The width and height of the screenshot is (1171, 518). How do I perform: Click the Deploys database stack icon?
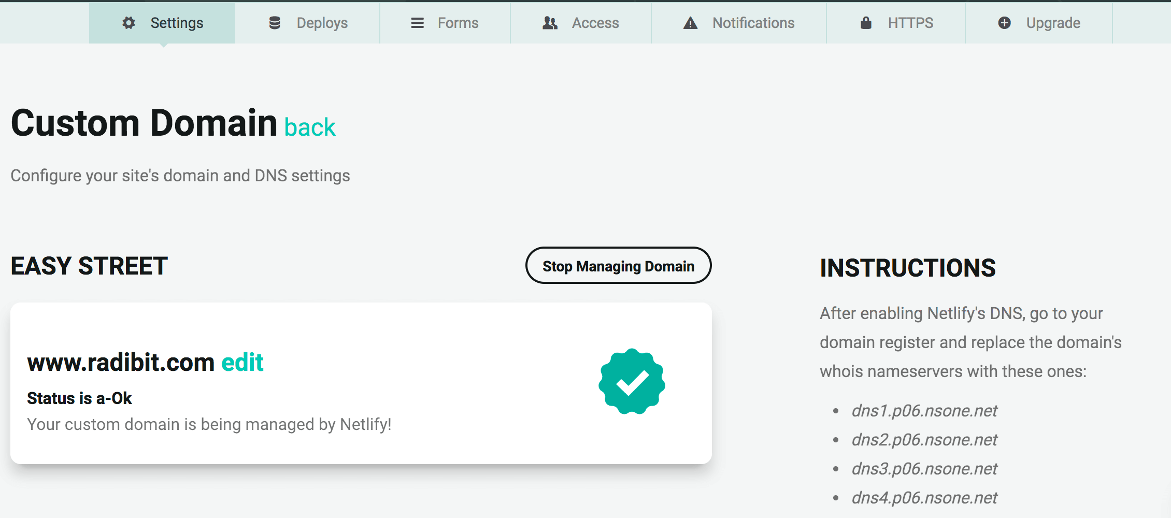pyautogui.click(x=275, y=23)
